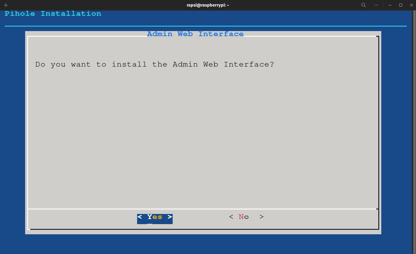Minimize the terminal window

[x=390, y=5]
